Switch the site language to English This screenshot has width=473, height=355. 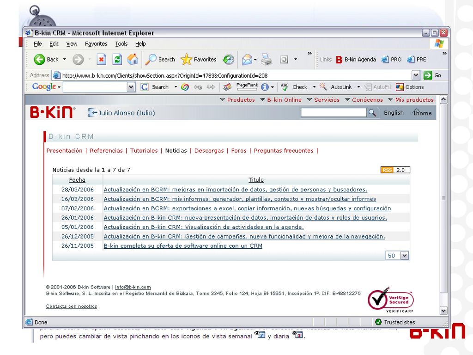[394, 113]
